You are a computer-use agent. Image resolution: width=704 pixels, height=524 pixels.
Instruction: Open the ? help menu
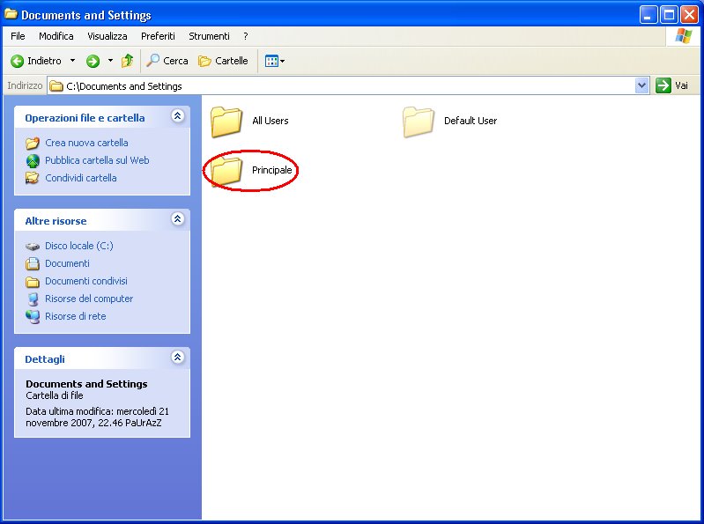[x=246, y=36]
